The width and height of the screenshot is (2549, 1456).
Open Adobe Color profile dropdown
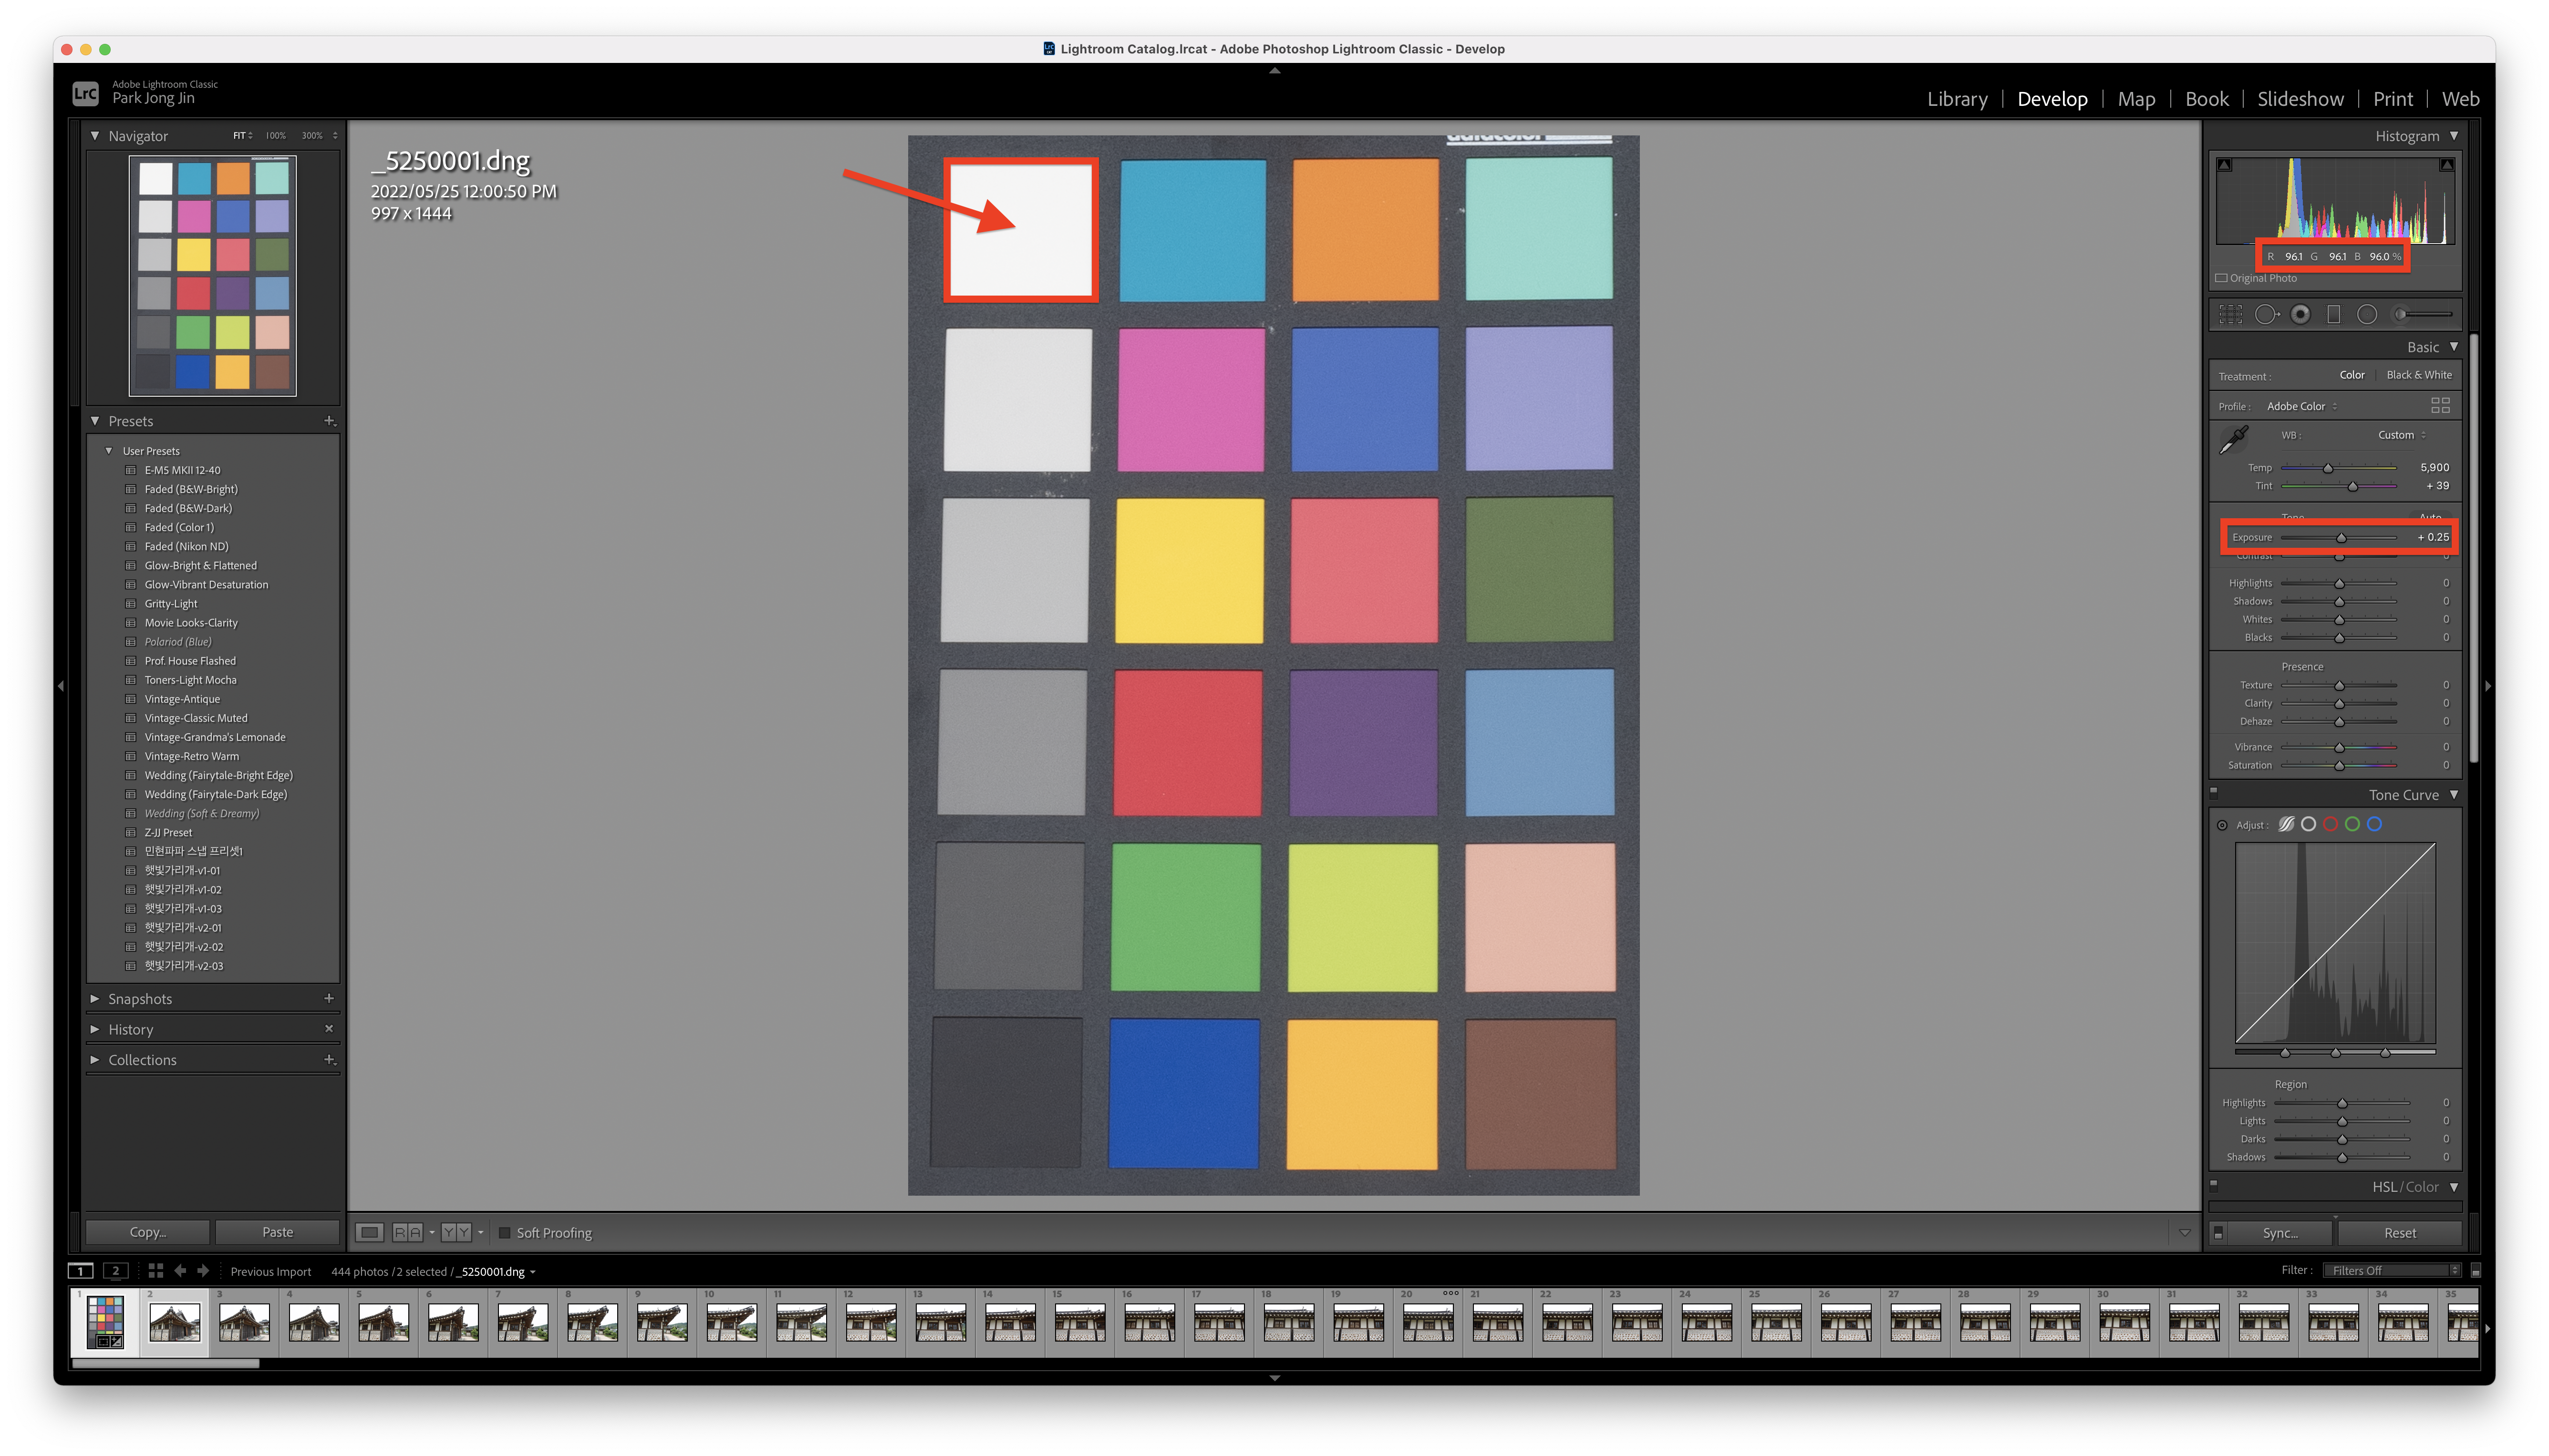coord(2302,406)
